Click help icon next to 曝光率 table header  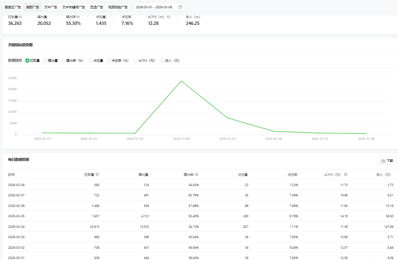pos(197,174)
